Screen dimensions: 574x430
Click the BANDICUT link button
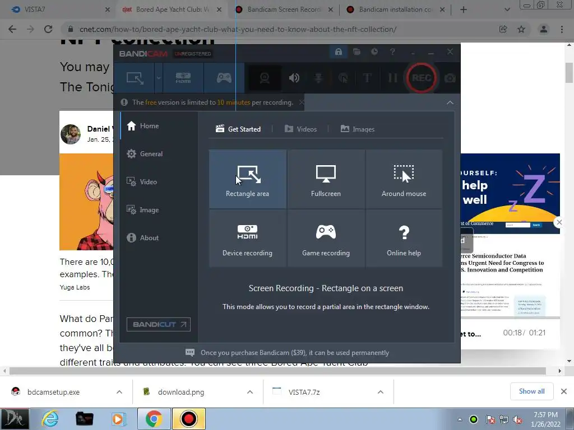pos(159,324)
